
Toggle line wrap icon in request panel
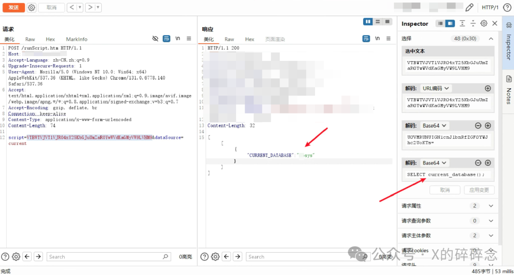[x=167, y=38]
